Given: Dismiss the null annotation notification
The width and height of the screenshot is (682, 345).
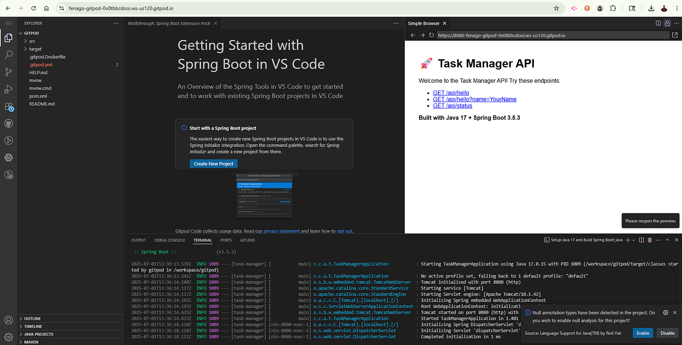Looking at the screenshot, I should [x=675, y=312].
